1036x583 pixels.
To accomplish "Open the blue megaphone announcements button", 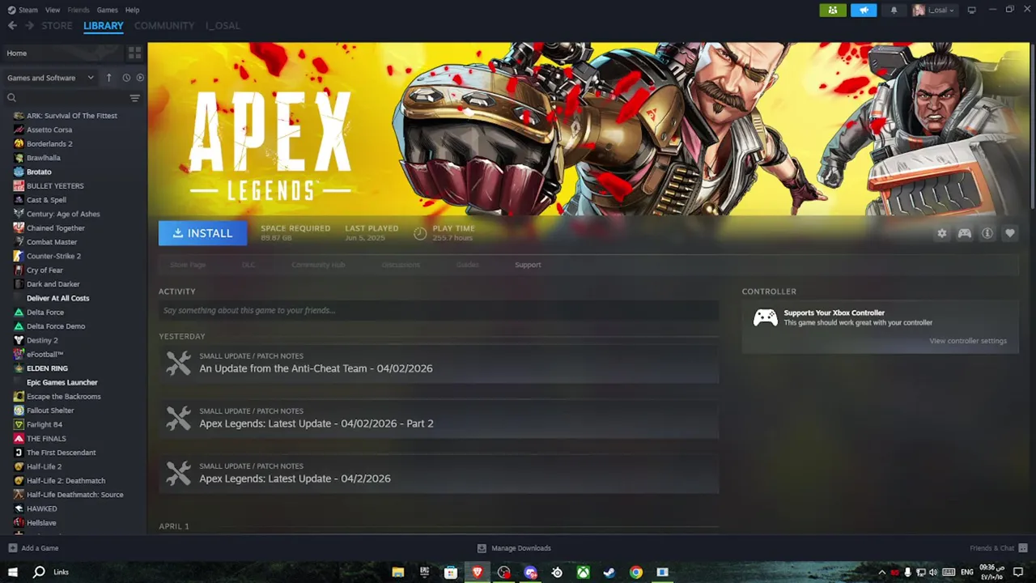I will point(864,10).
